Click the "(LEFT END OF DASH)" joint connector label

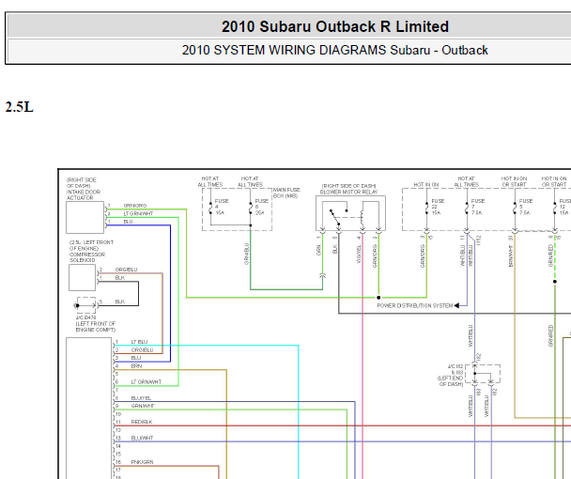451,381
